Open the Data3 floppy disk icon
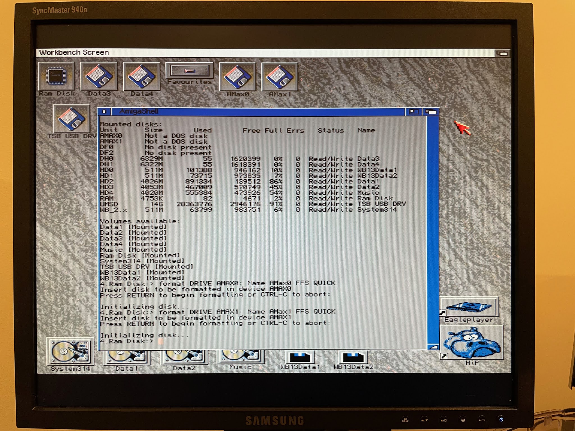The height and width of the screenshot is (431, 575). pos(99,76)
